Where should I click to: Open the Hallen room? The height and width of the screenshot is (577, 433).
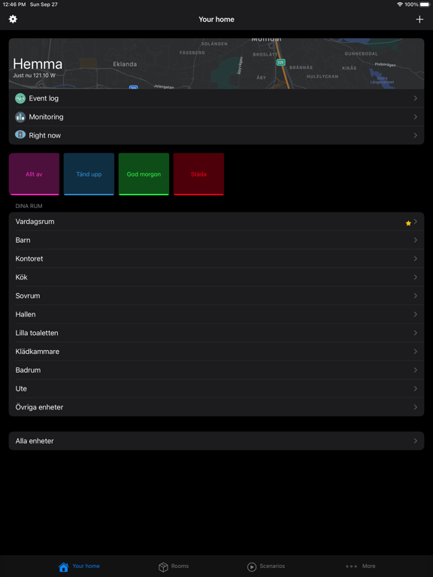click(x=216, y=314)
